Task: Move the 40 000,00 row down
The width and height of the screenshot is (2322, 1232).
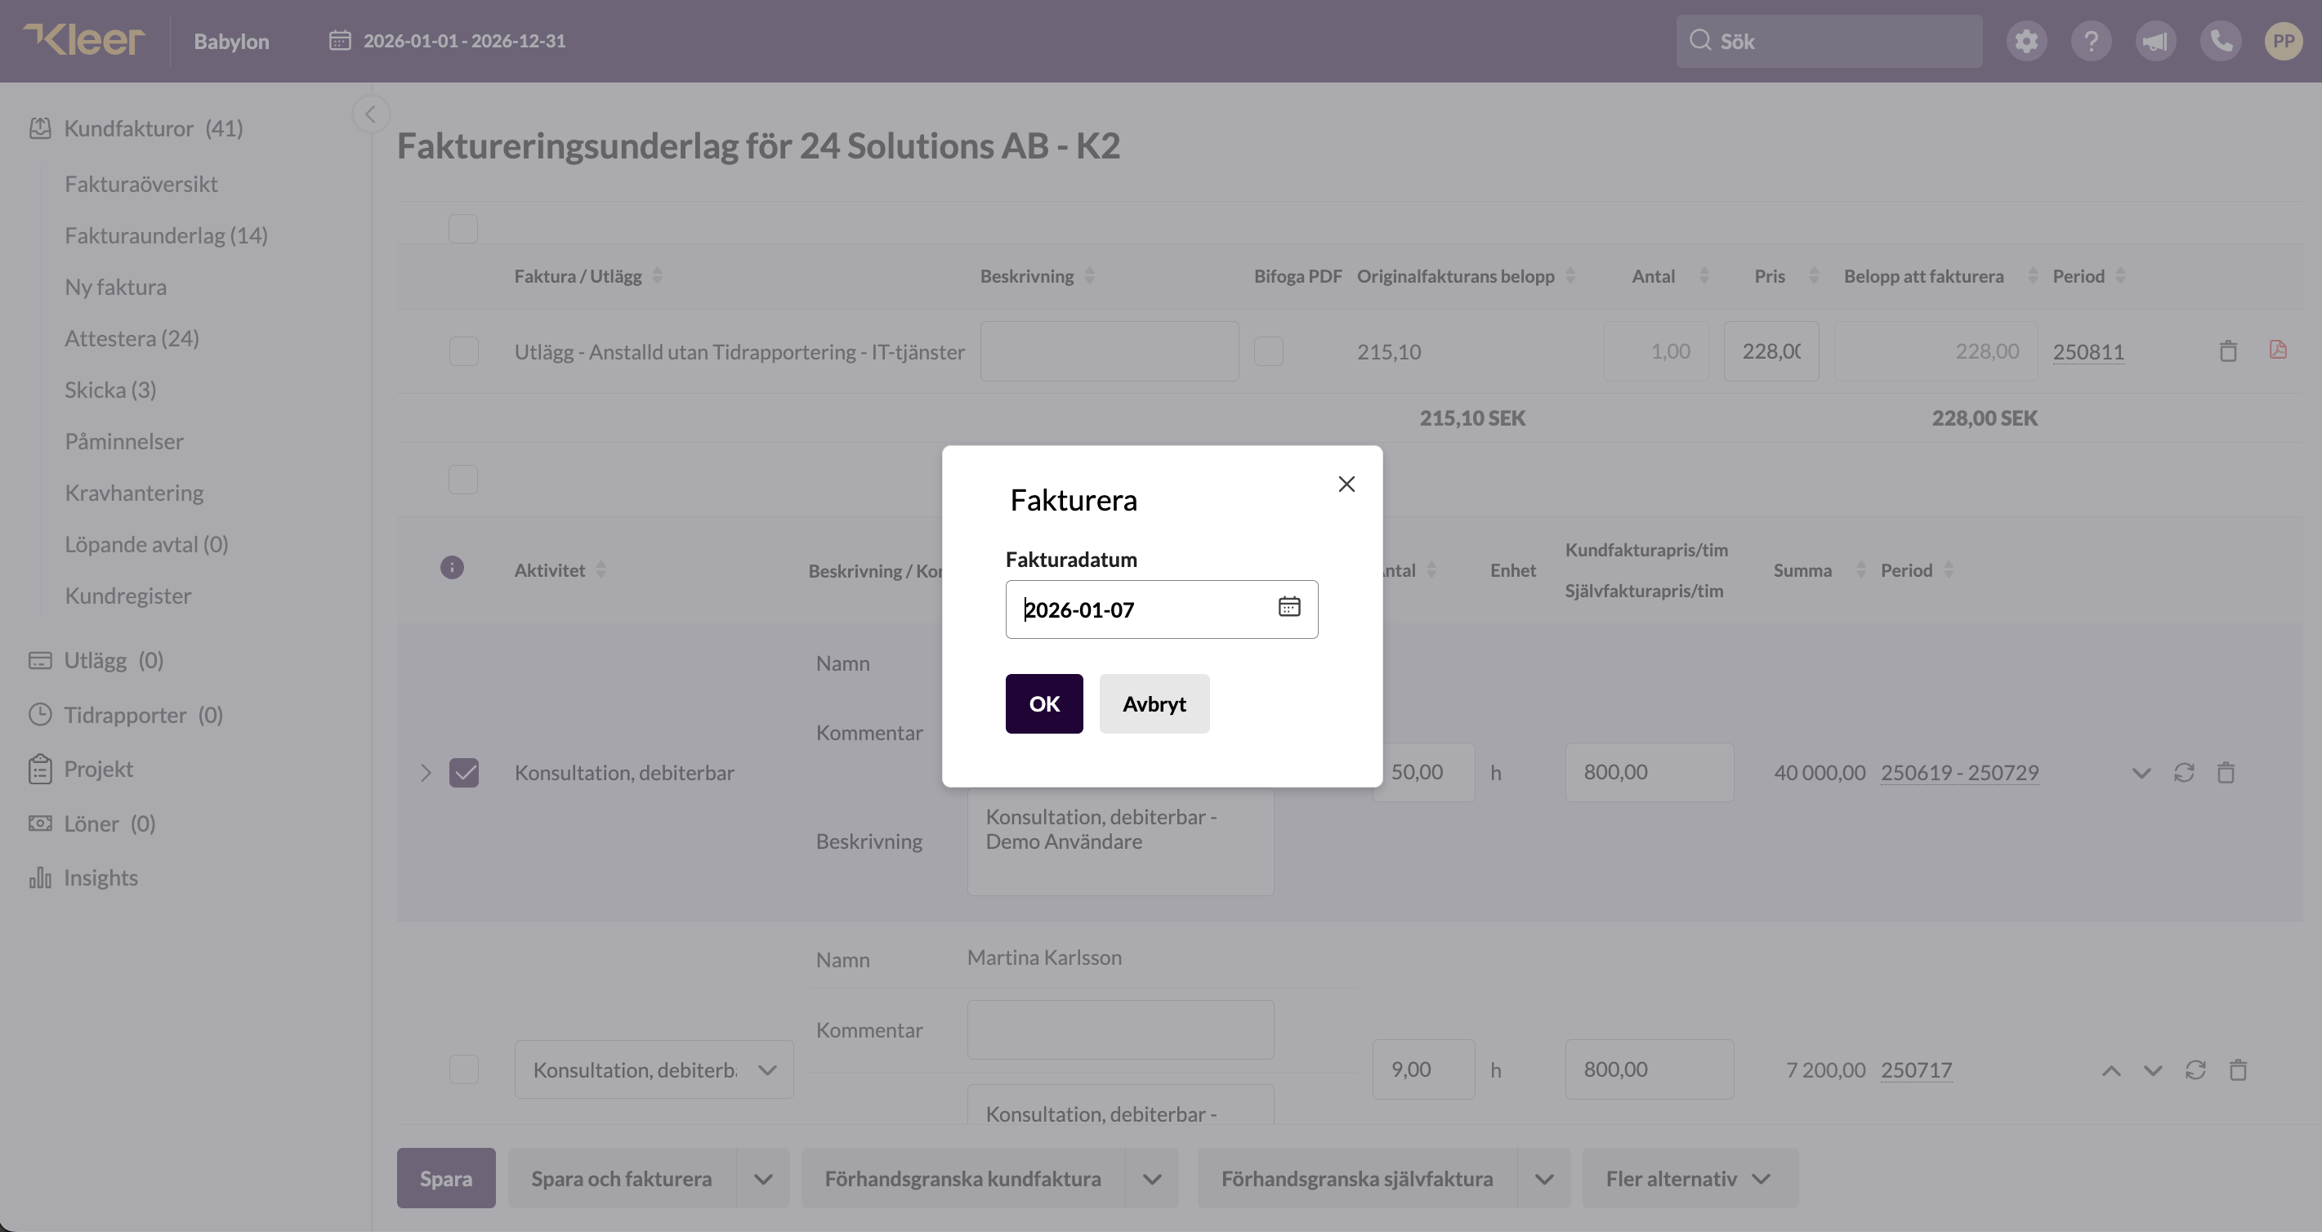Action: click(2141, 773)
